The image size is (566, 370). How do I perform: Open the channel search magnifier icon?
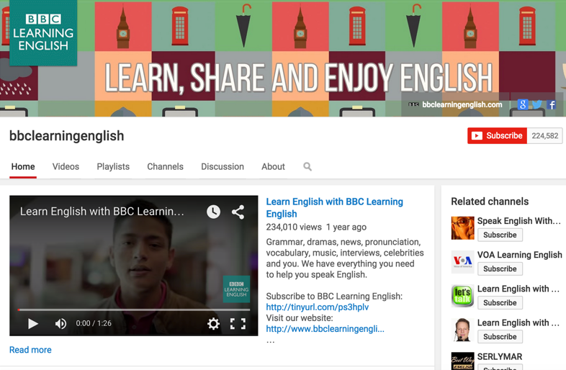(307, 166)
